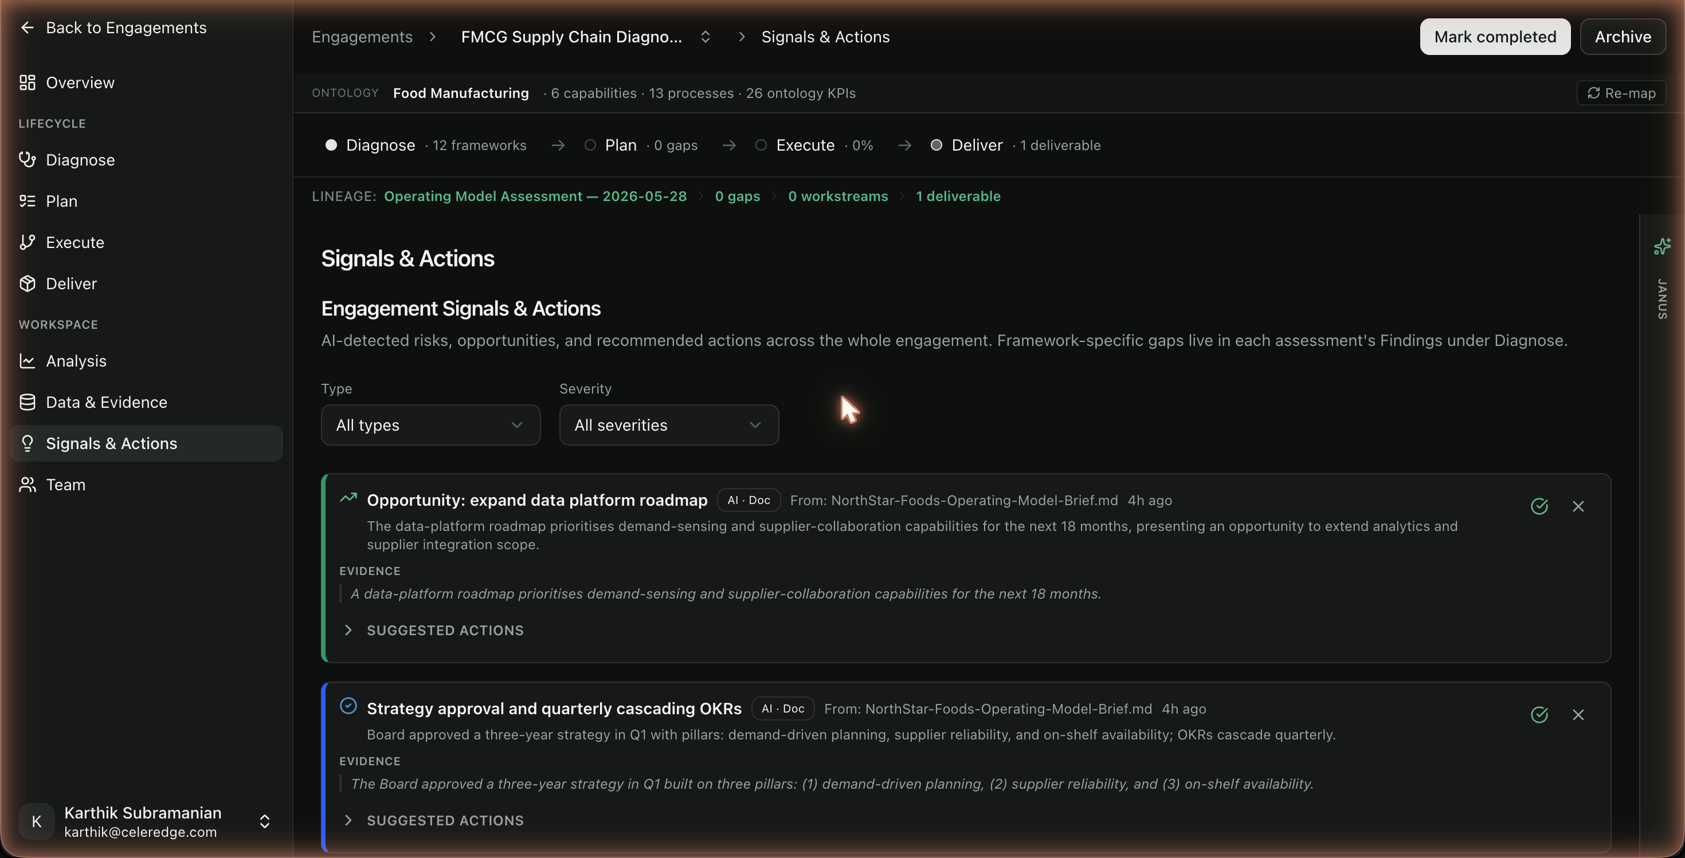Image resolution: width=1685 pixels, height=858 pixels.
Task: Click Mark completed button
Action: (1495, 37)
